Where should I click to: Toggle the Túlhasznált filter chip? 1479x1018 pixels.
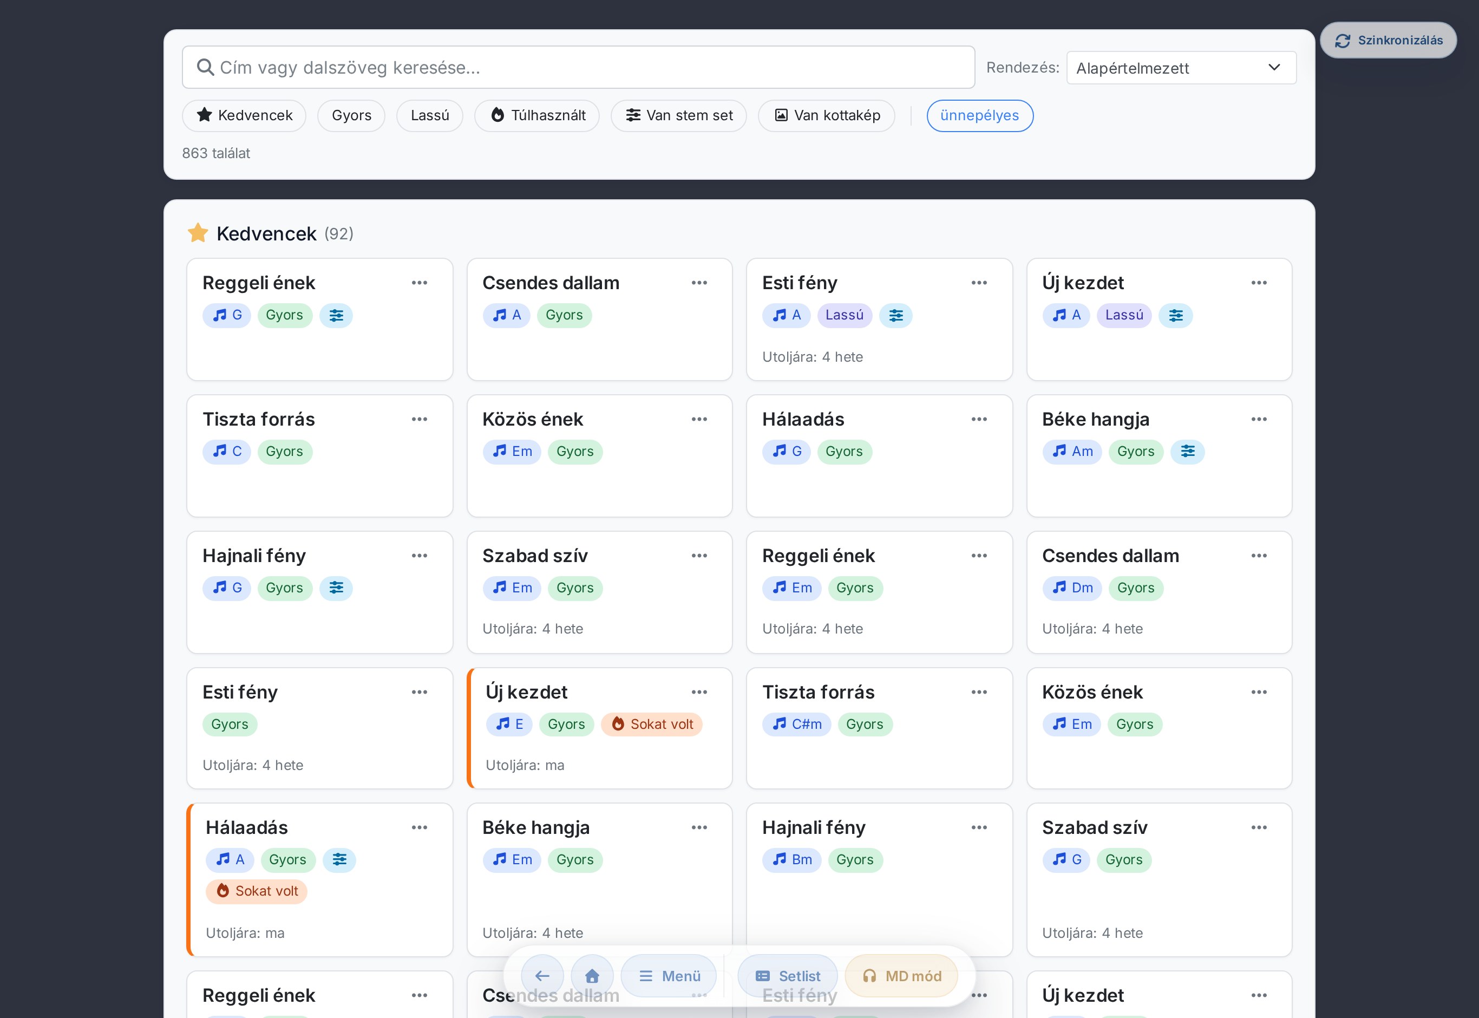point(537,115)
